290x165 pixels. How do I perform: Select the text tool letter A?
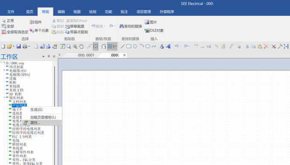pos(162,46)
